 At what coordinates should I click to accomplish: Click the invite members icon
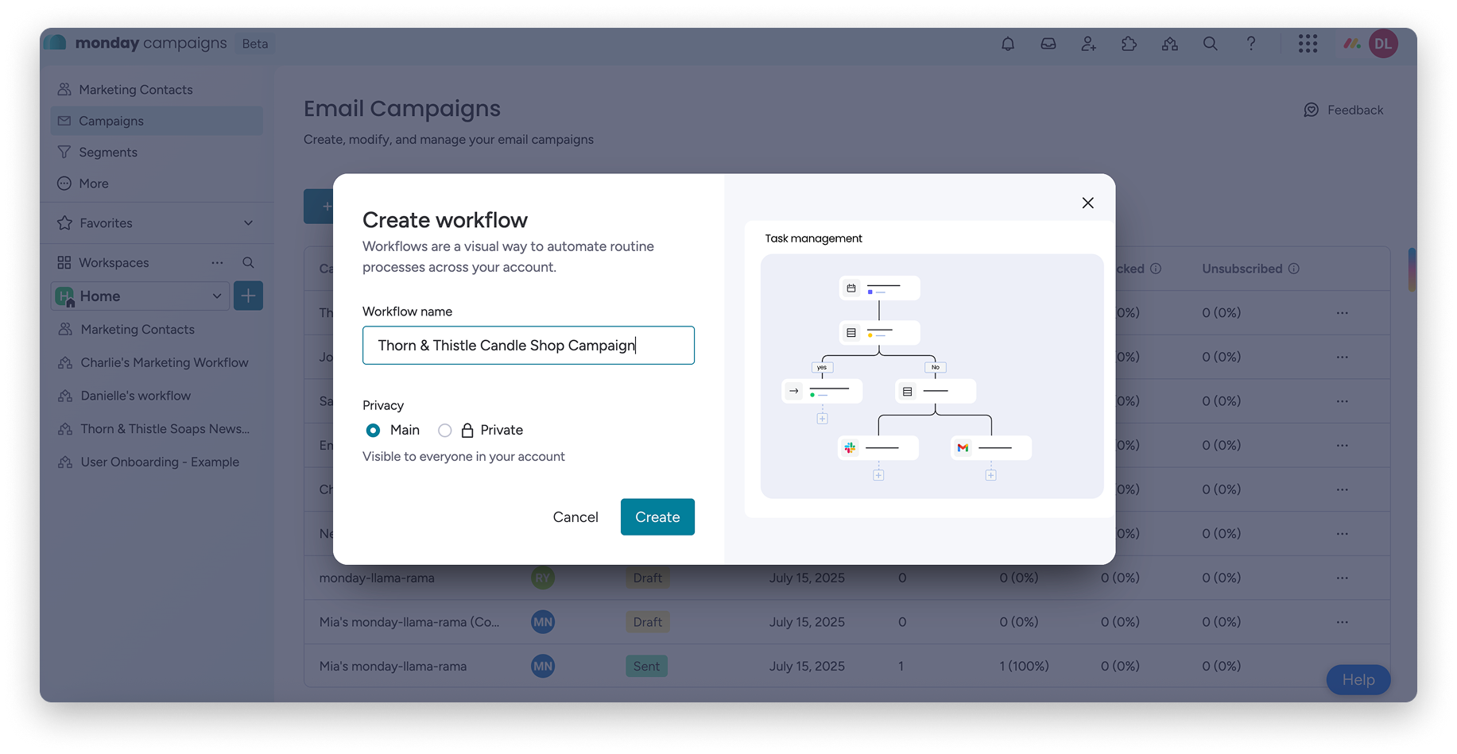coord(1088,44)
